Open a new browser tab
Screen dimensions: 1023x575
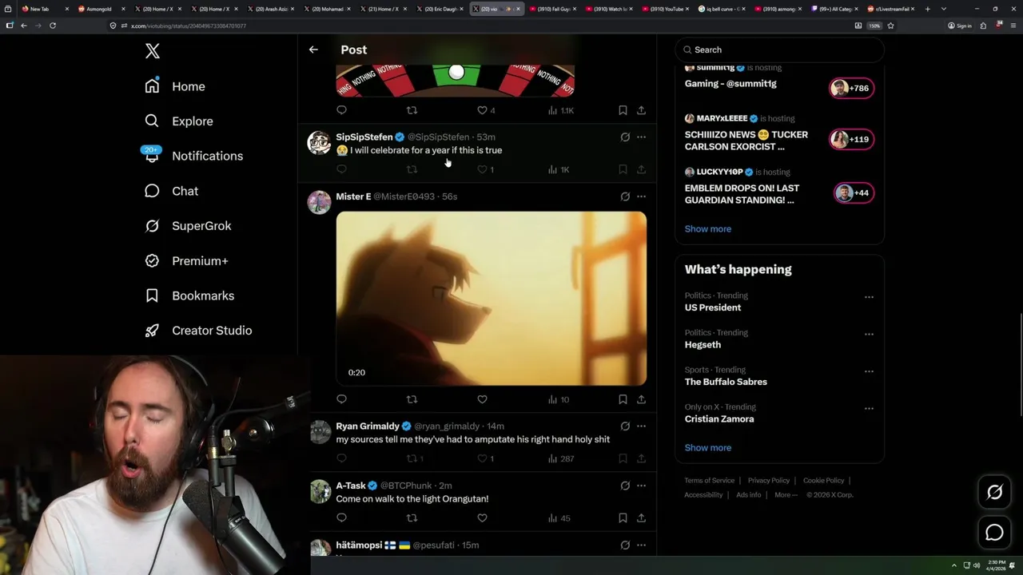927,9
